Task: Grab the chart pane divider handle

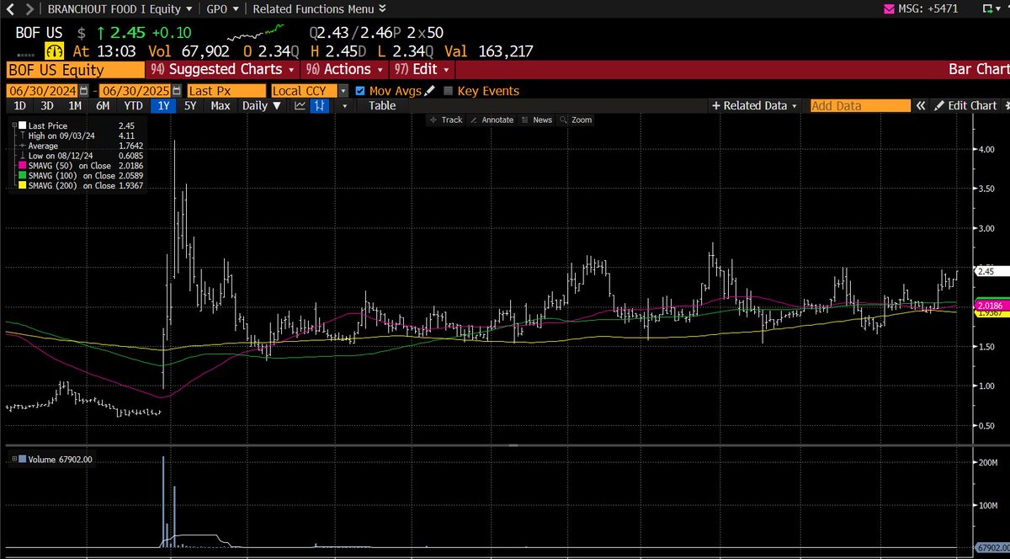Action: tap(514, 445)
